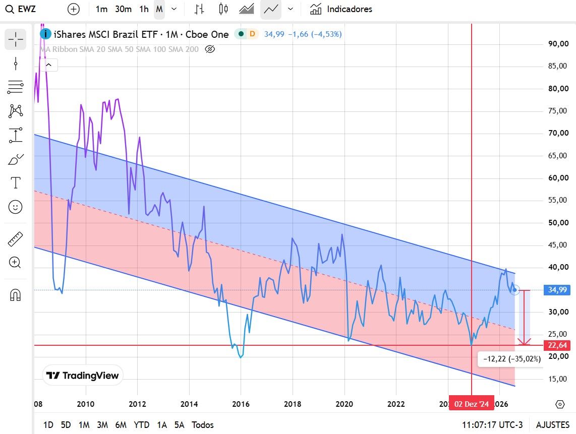Switch to candlestick chart type

pos(223,9)
